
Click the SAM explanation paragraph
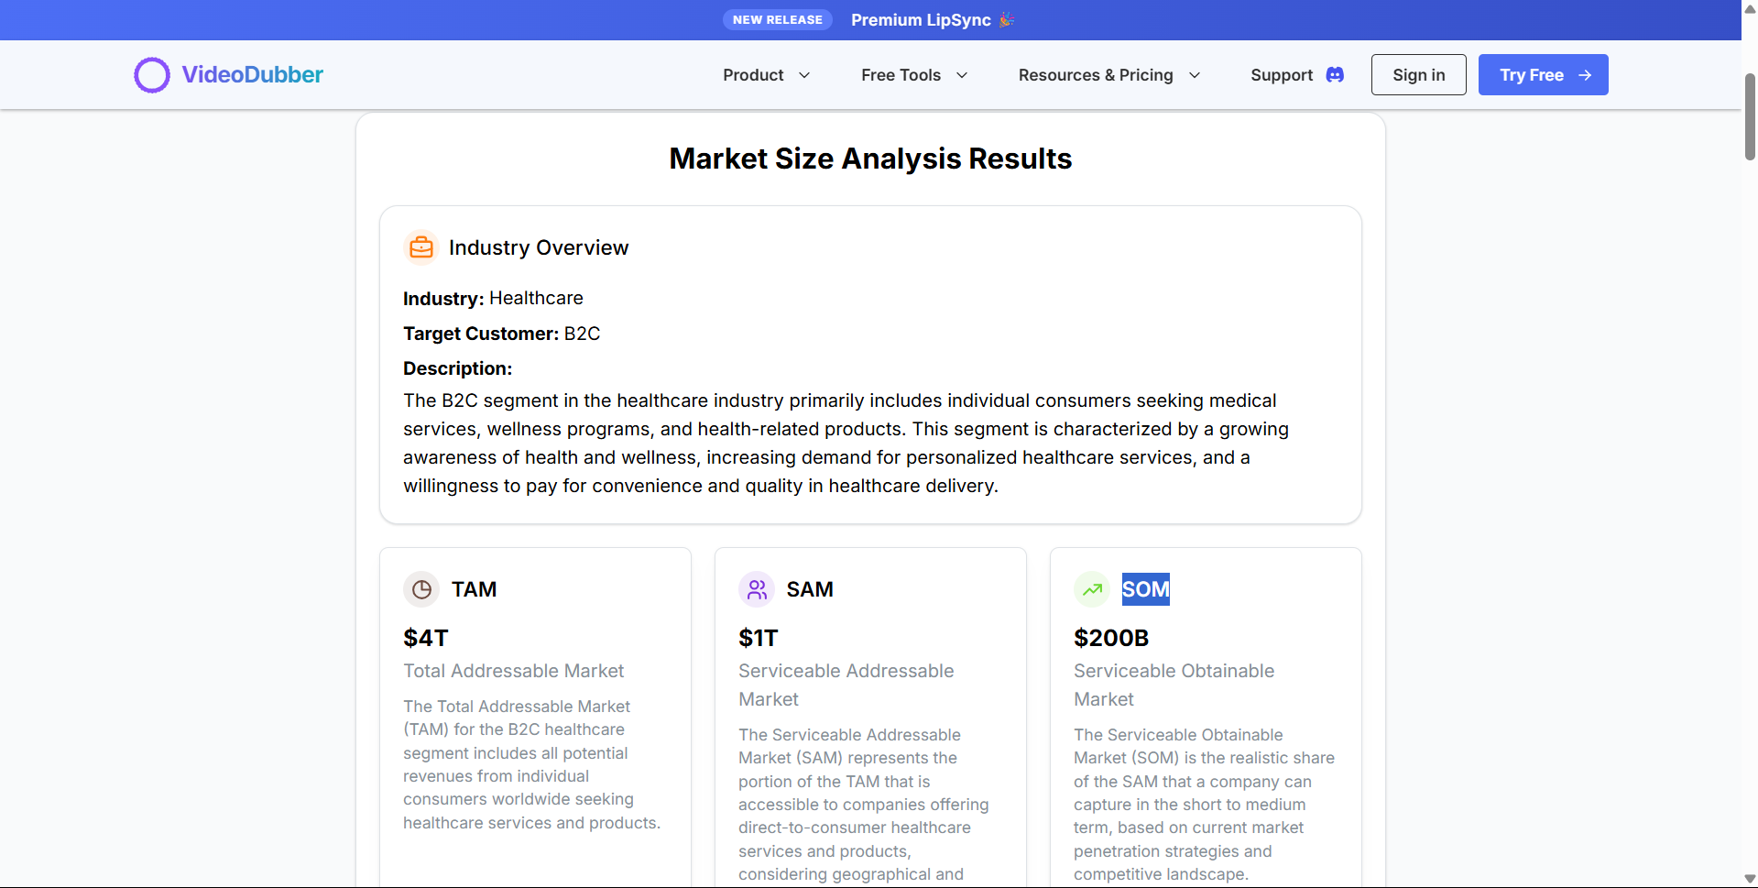pos(864,805)
